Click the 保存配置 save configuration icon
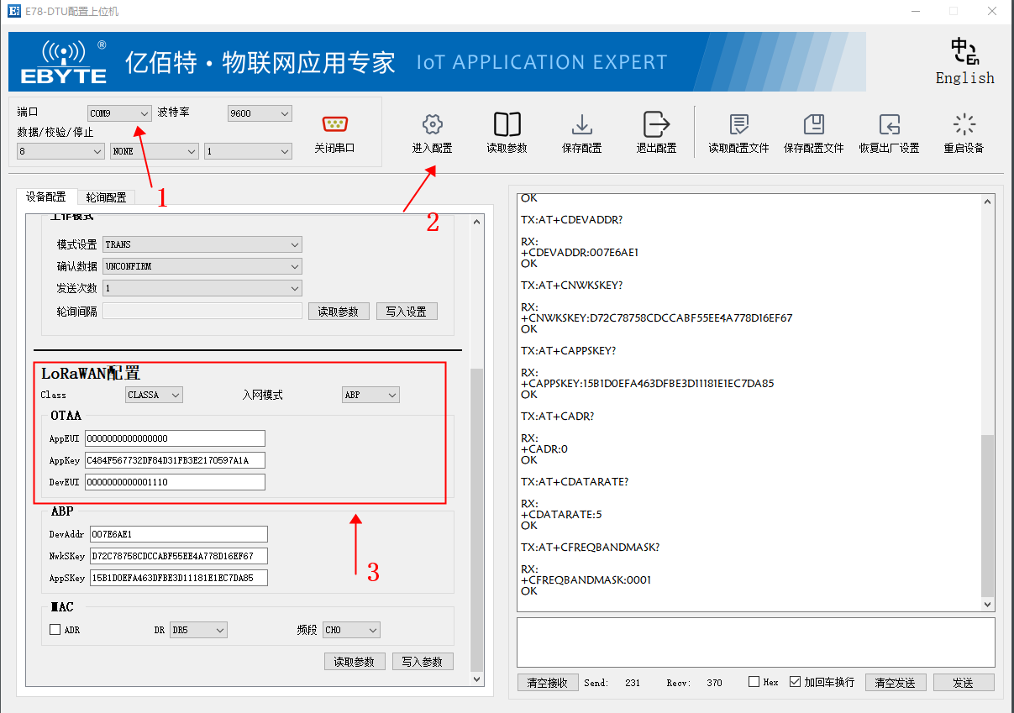1014x713 pixels. point(581,131)
